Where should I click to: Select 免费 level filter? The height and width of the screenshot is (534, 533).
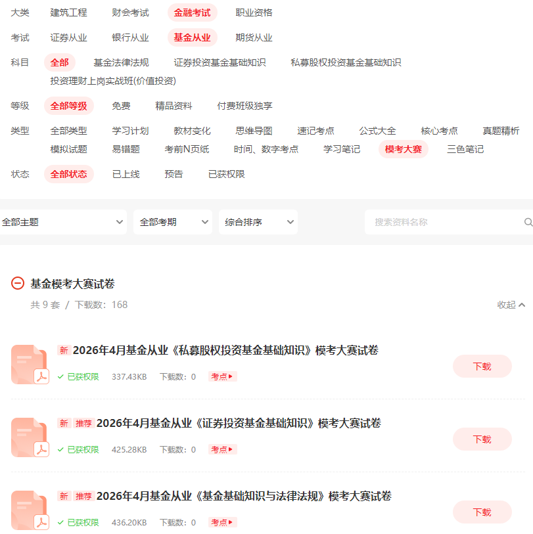point(121,106)
